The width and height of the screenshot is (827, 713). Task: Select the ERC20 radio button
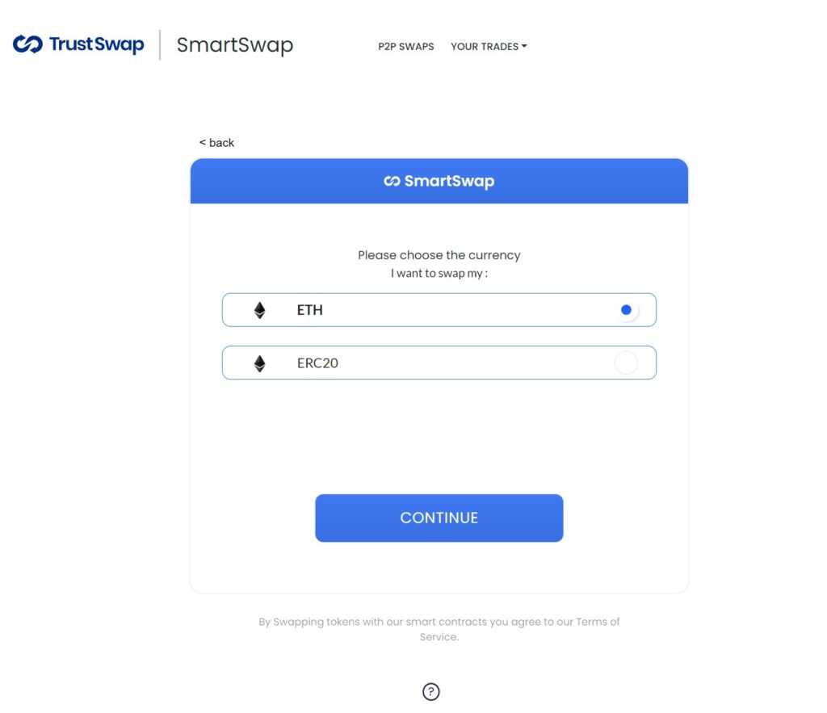coord(626,363)
